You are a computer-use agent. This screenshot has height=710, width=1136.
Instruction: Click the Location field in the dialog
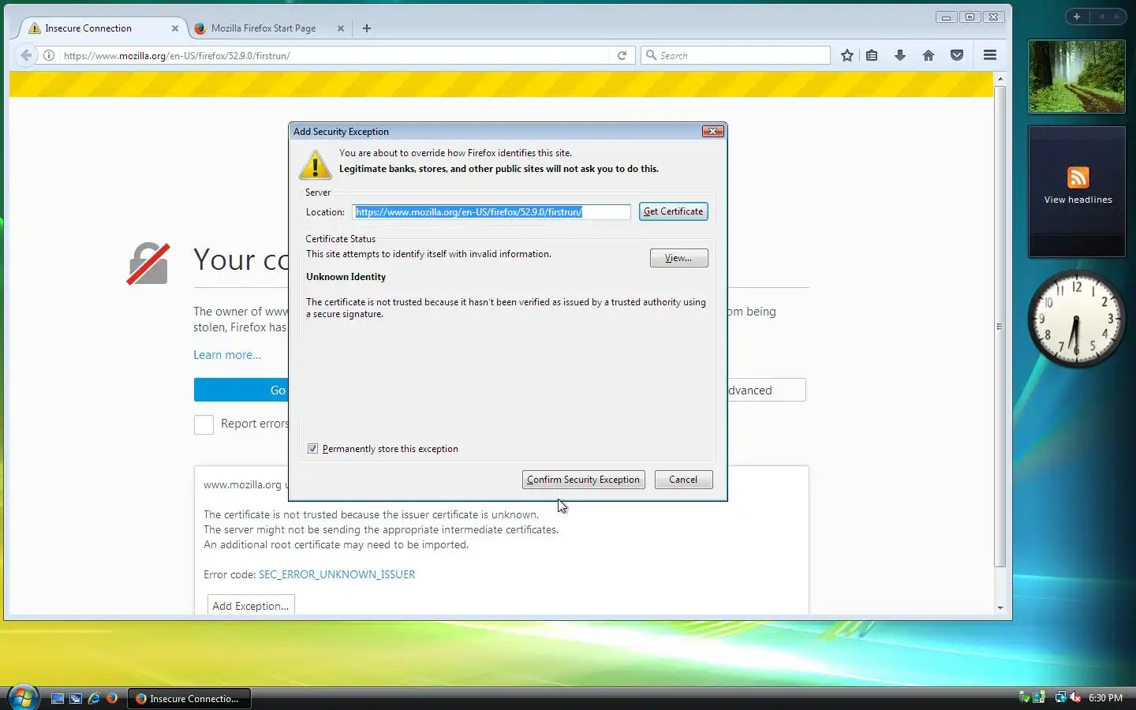click(x=491, y=212)
